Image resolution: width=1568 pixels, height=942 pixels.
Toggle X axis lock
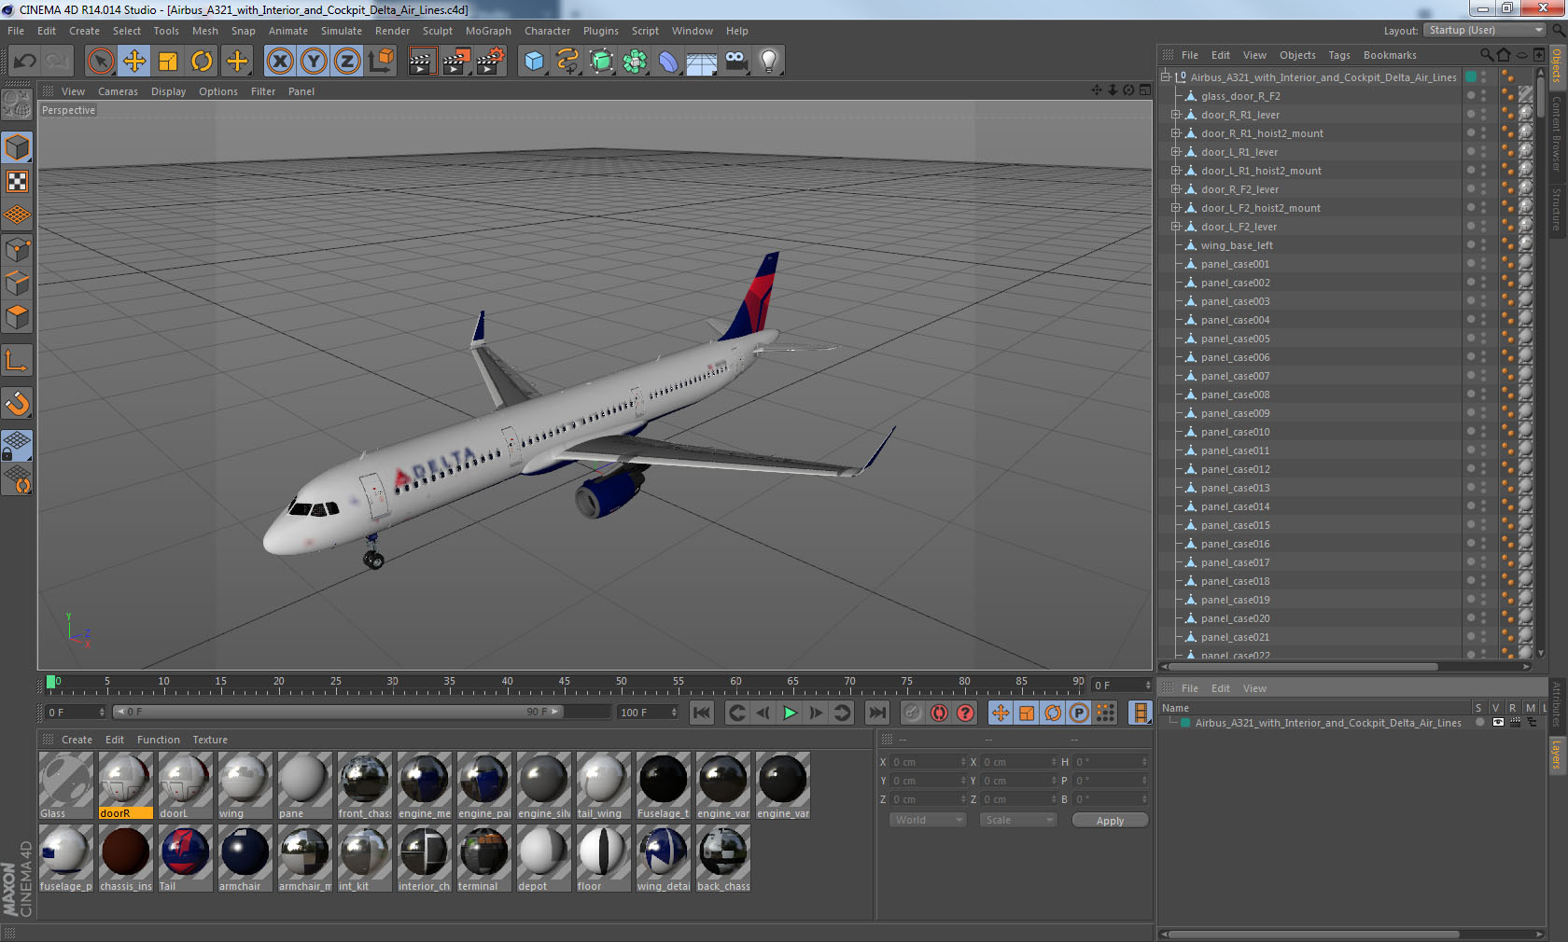(x=280, y=62)
